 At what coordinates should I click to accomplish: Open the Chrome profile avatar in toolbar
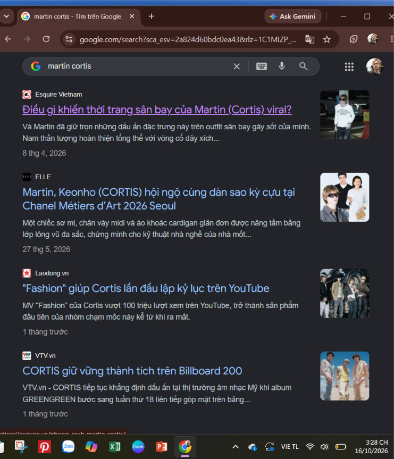(x=373, y=39)
